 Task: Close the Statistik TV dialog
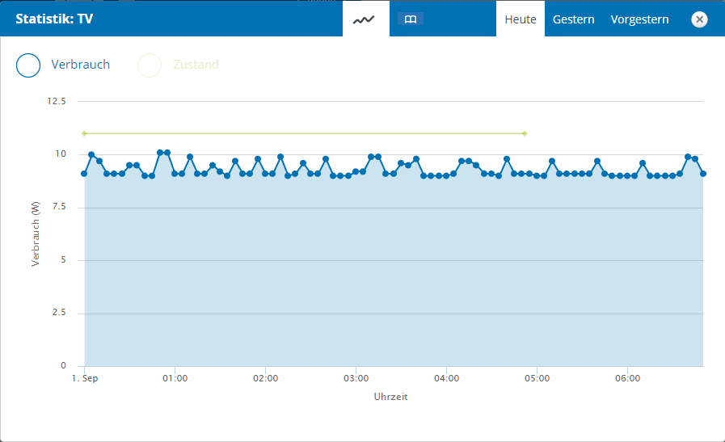click(699, 19)
